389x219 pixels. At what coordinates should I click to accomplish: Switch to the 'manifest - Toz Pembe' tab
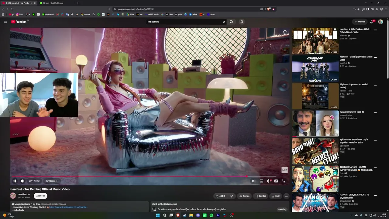[x=19, y=3]
